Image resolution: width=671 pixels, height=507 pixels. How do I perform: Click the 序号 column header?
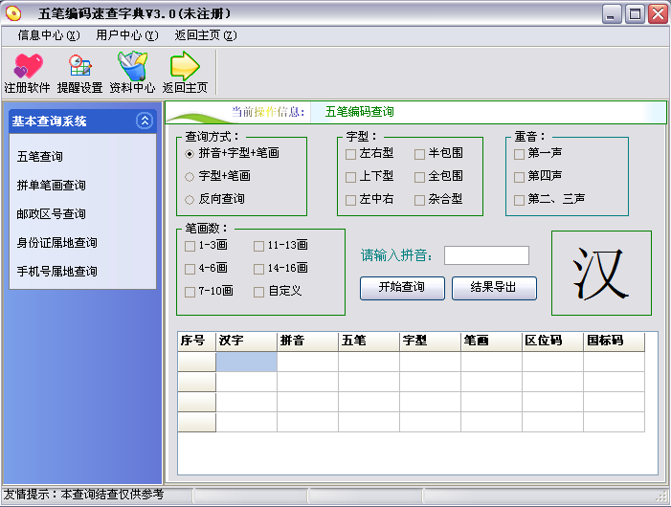(x=197, y=342)
